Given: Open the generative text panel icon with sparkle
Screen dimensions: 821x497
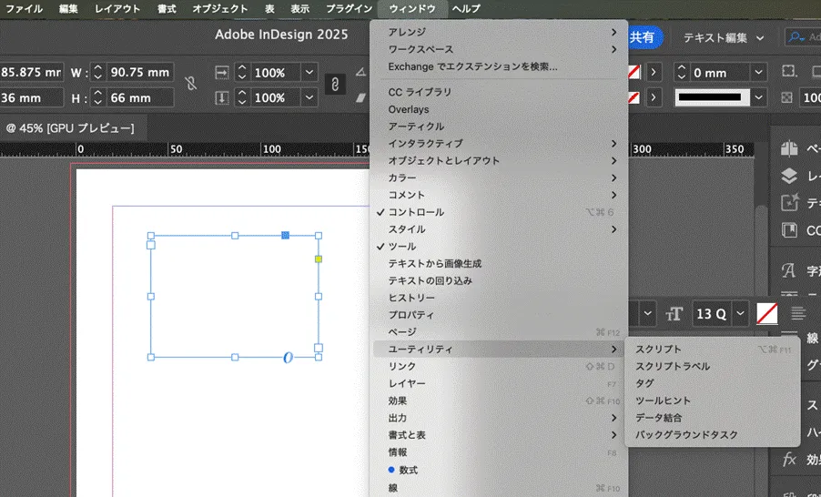Looking at the screenshot, I should click(789, 203).
